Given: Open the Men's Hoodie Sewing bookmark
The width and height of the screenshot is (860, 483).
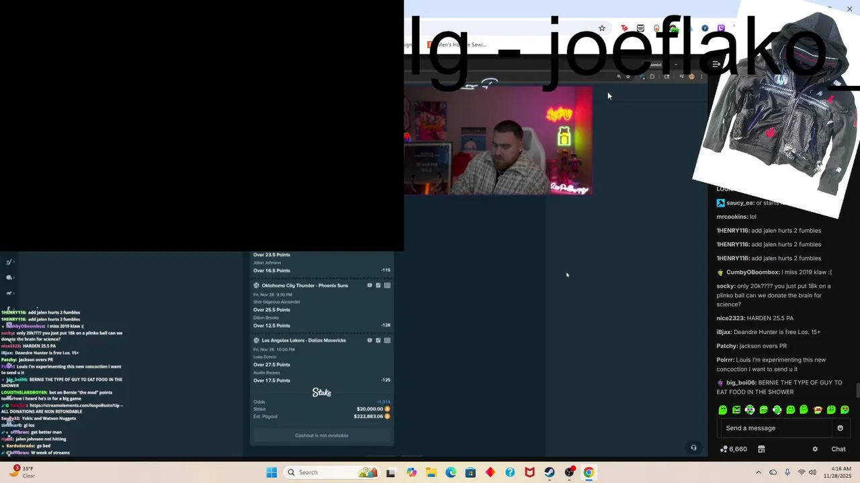Looking at the screenshot, I should coord(457,45).
